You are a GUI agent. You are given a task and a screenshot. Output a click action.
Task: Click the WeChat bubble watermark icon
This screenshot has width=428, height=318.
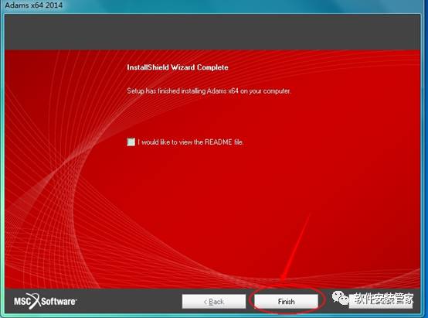point(341,298)
